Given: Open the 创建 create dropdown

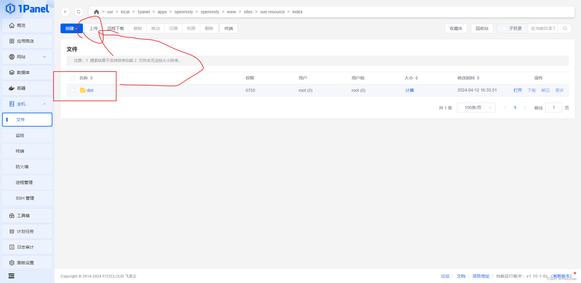Looking at the screenshot, I should click(71, 28).
